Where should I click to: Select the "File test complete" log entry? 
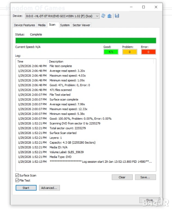coord(61,66)
